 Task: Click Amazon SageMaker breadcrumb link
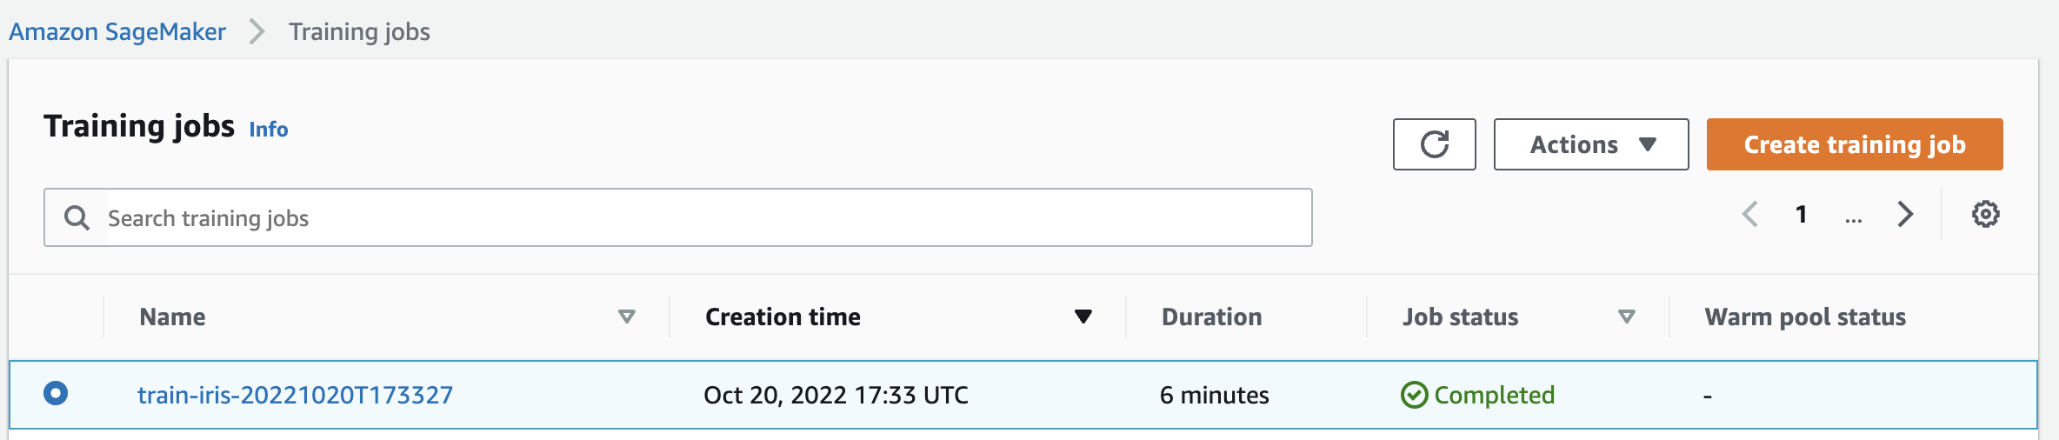117,32
